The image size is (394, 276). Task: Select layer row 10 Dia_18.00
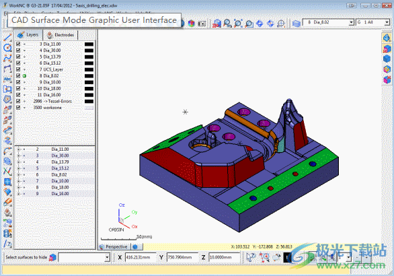click(54, 89)
